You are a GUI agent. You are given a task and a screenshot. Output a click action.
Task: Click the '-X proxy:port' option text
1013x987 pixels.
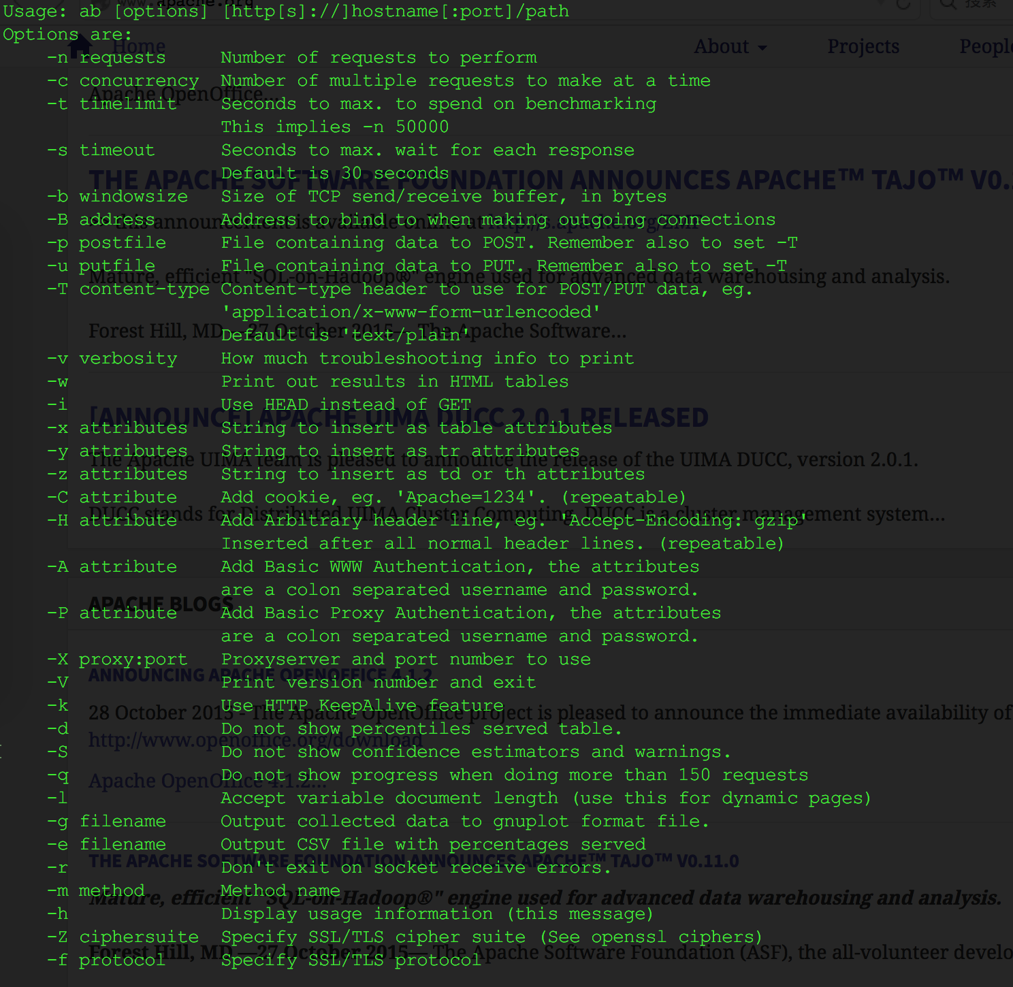117,660
